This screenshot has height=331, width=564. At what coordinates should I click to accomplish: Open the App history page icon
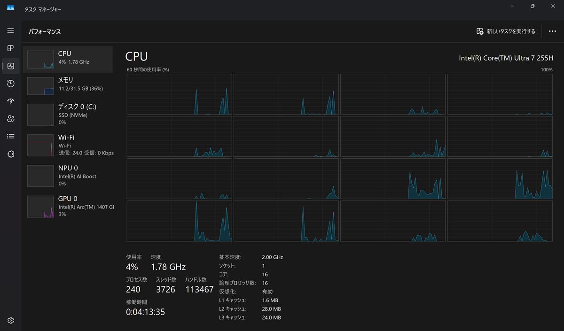[x=10, y=84]
